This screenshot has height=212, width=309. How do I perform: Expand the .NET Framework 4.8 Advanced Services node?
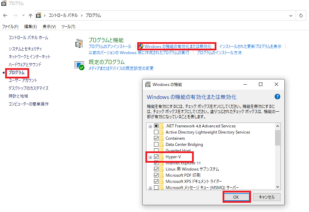pos(150,126)
